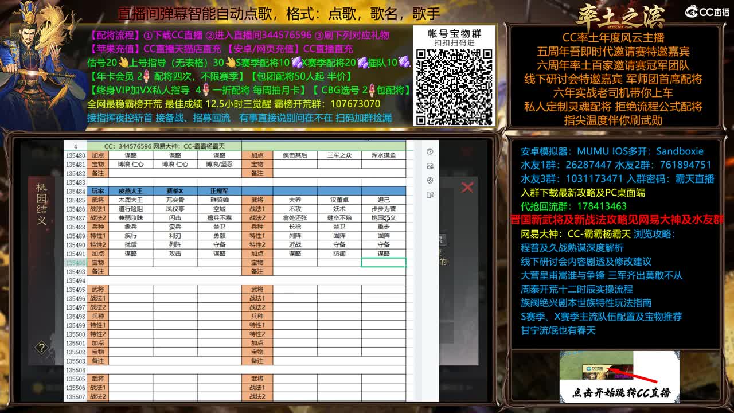Select cell 兀突骨
The width and height of the screenshot is (734, 413).
pos(175,200)
